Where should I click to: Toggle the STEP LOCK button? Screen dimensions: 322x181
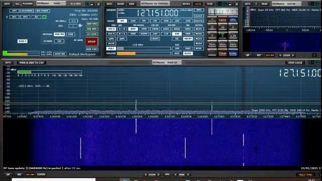(295, 63)
